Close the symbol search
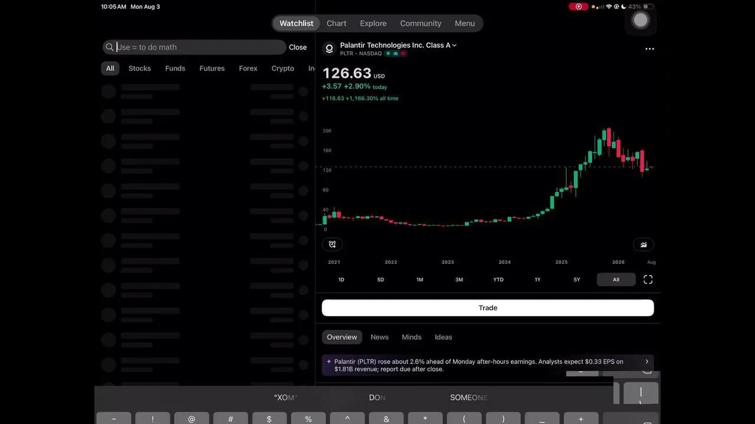 (x=298, y=47)
